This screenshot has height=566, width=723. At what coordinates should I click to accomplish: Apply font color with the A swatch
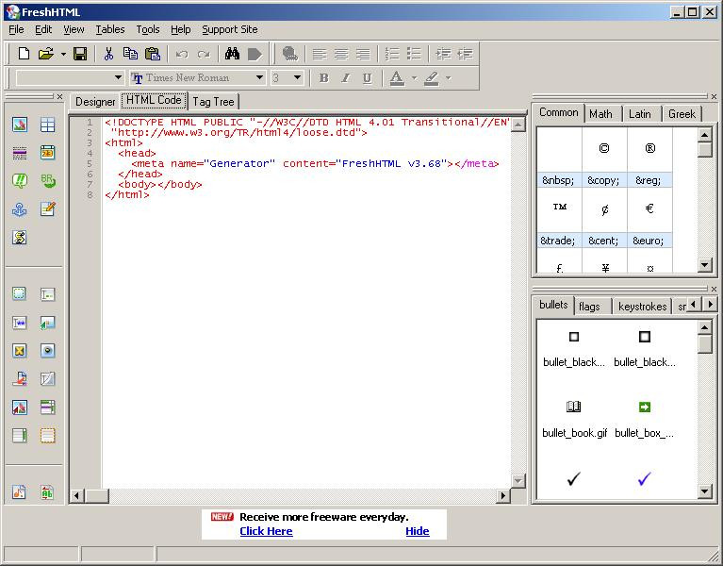(x=397, y=78)
